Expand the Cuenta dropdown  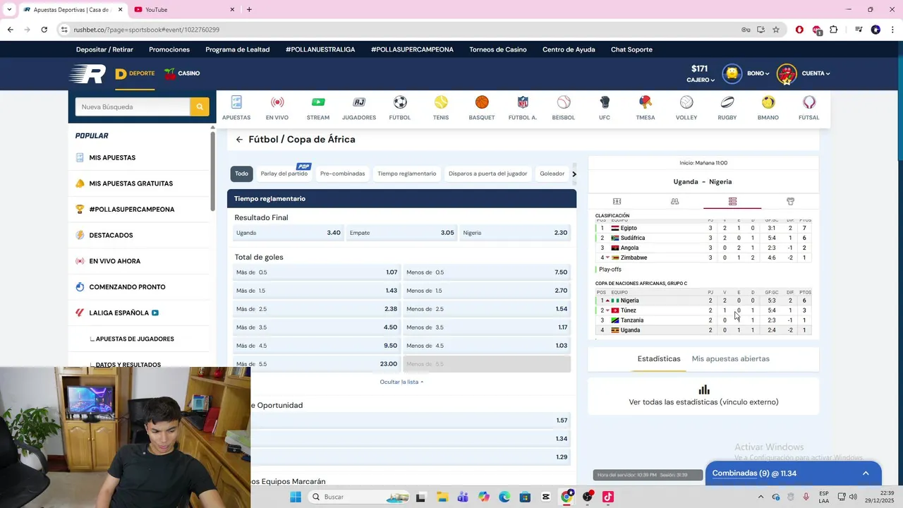click(816, 73)
